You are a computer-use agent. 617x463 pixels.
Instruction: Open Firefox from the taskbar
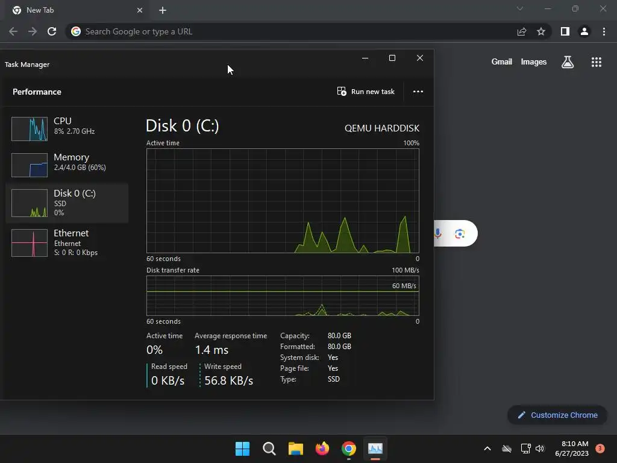[x=322, y=449]
